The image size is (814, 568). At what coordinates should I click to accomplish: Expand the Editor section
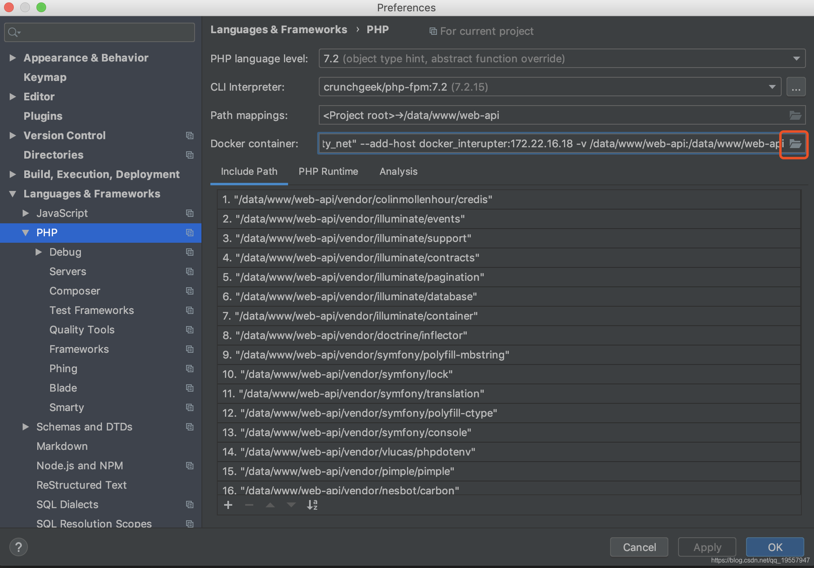tap(13, 97)
